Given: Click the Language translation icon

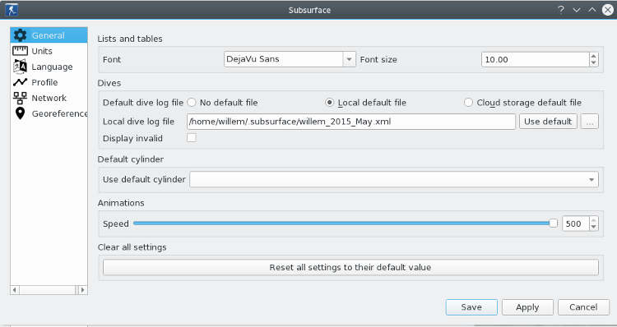Looking at the screenshot, I should 20,67.
